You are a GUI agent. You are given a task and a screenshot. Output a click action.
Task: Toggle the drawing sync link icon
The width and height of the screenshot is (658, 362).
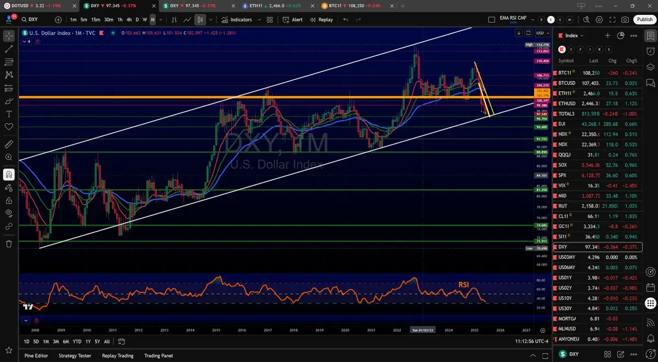(9, 226)
